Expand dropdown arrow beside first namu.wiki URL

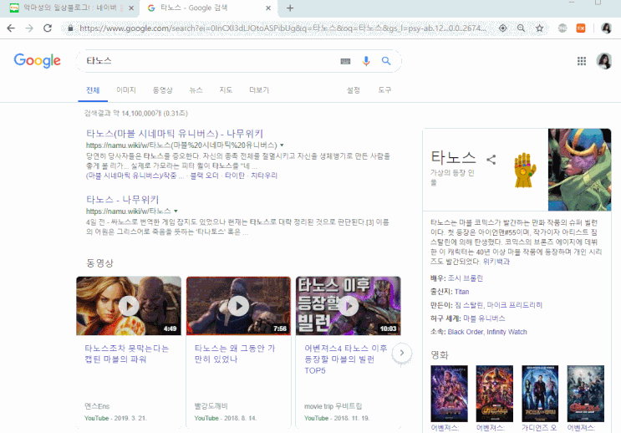coord(282,145)
